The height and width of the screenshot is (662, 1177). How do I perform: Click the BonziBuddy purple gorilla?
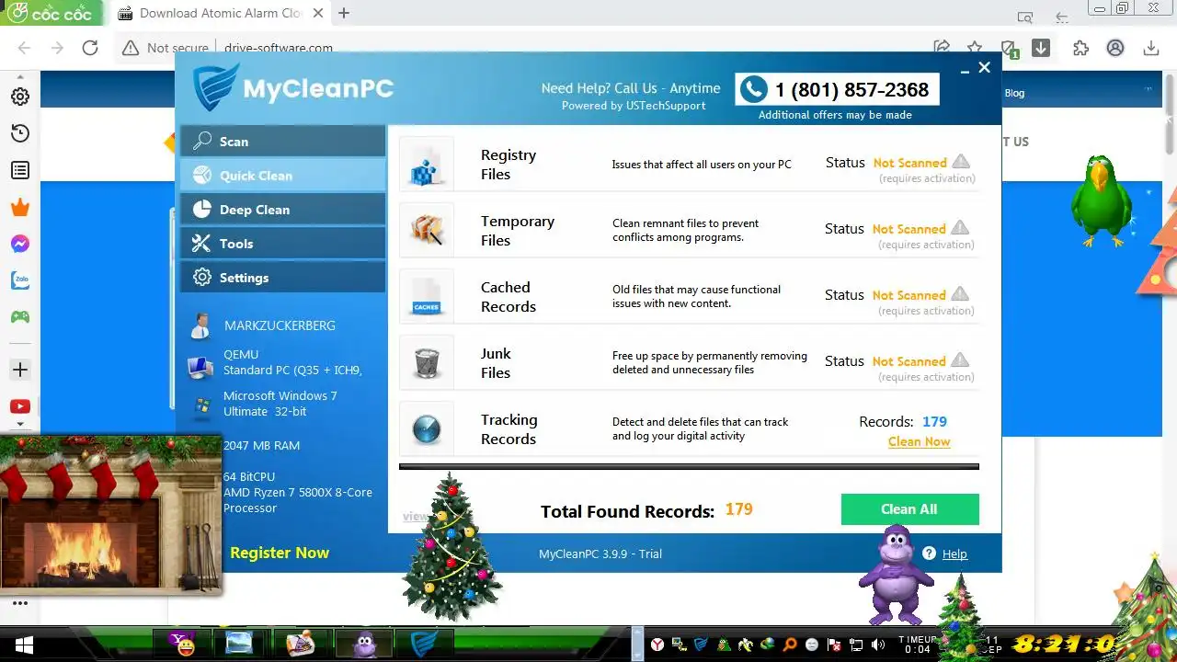click(895, 575)
